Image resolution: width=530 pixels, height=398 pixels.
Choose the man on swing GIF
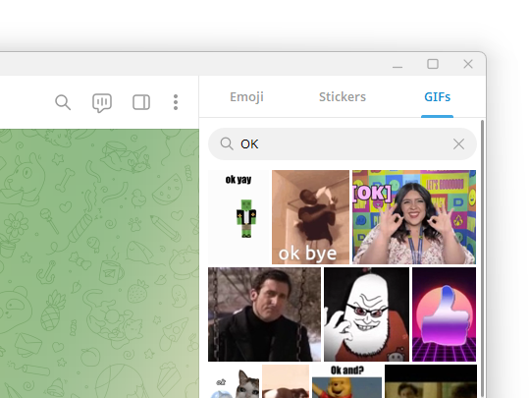(264, 314)
